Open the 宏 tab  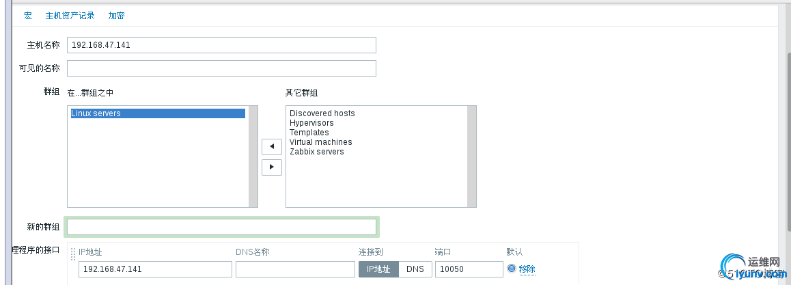pyautogui.click(x=28, y=15)
